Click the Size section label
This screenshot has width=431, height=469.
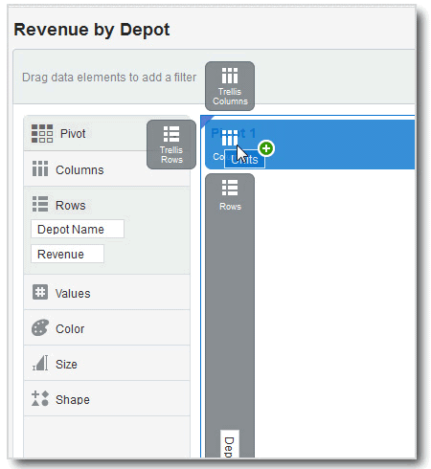[66, 365]
